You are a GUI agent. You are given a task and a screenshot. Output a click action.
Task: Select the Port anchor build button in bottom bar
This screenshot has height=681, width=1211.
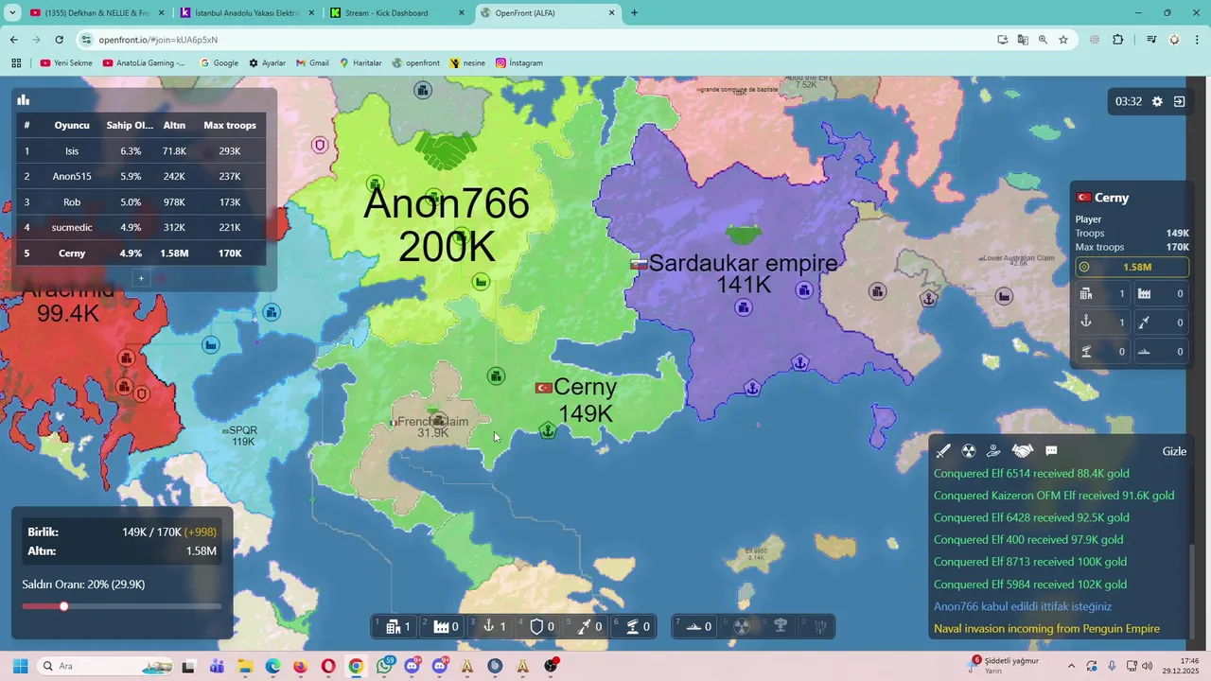click(x=492, y=626)
